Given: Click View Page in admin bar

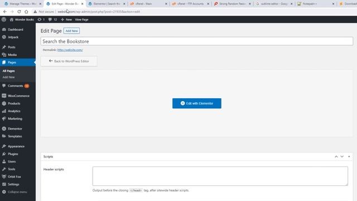Looking at the screenshot, I should pyautogui.click(x=82, y=20).
